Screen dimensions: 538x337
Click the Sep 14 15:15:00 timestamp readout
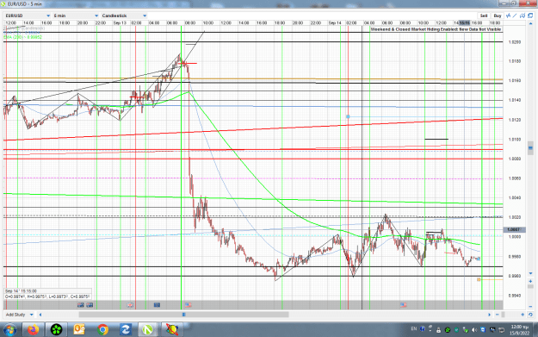pyautogui.click(x=21, y=291)
